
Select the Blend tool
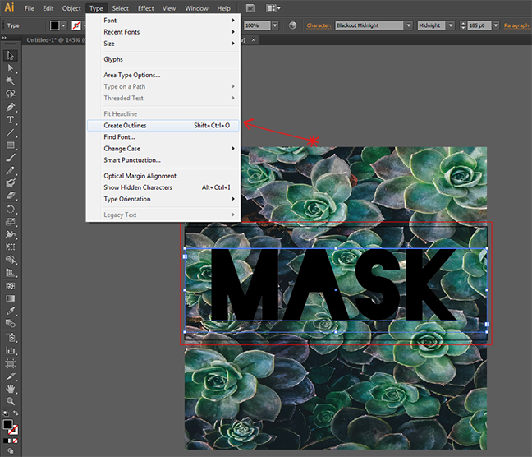tap(11, 324)
